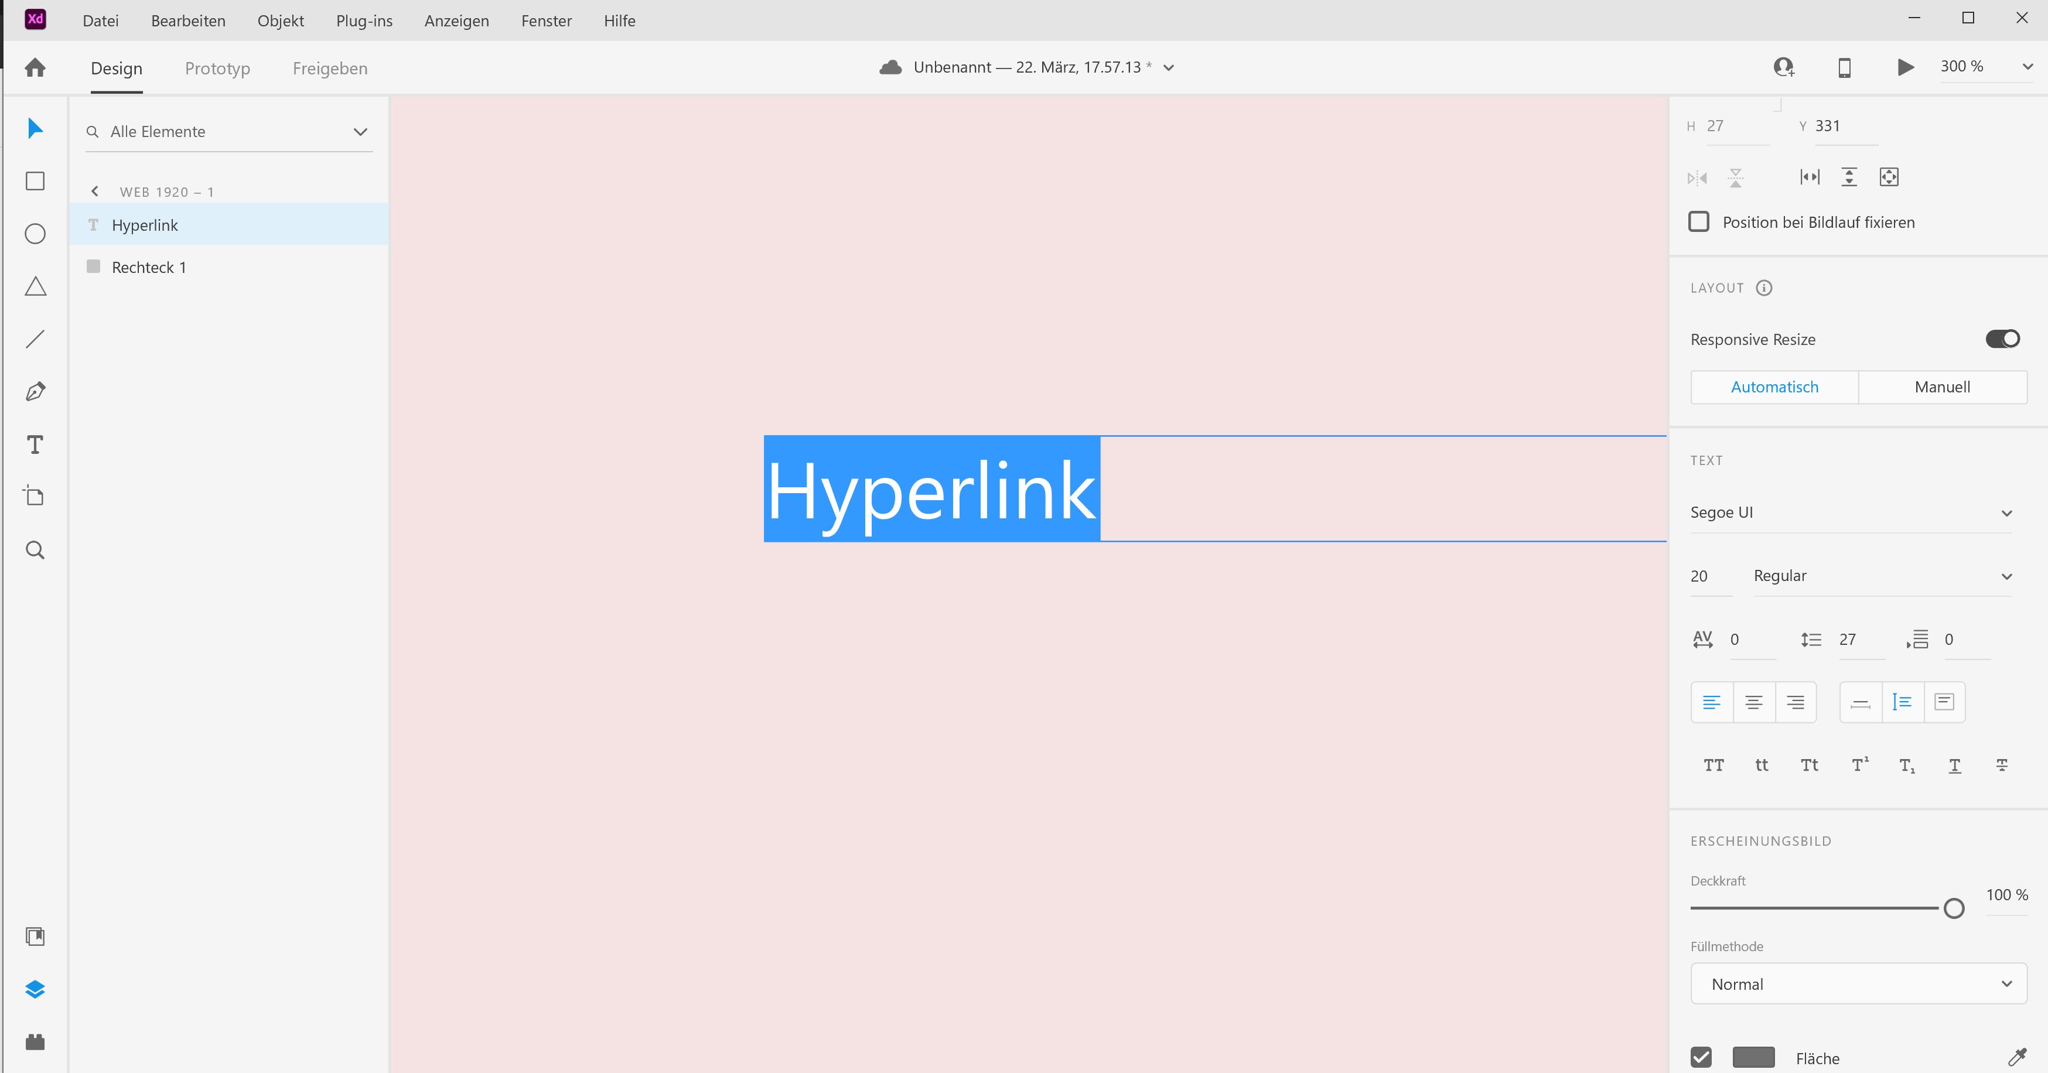Start desktop preview with the play button
2048x1073 pixels.
[1905, 67]
